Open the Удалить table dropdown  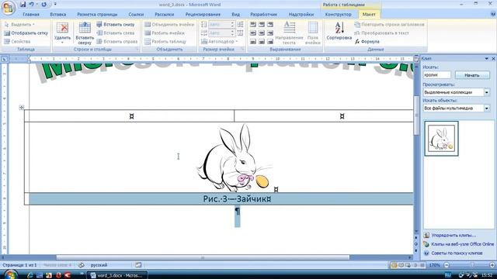[x=62, y=33]
